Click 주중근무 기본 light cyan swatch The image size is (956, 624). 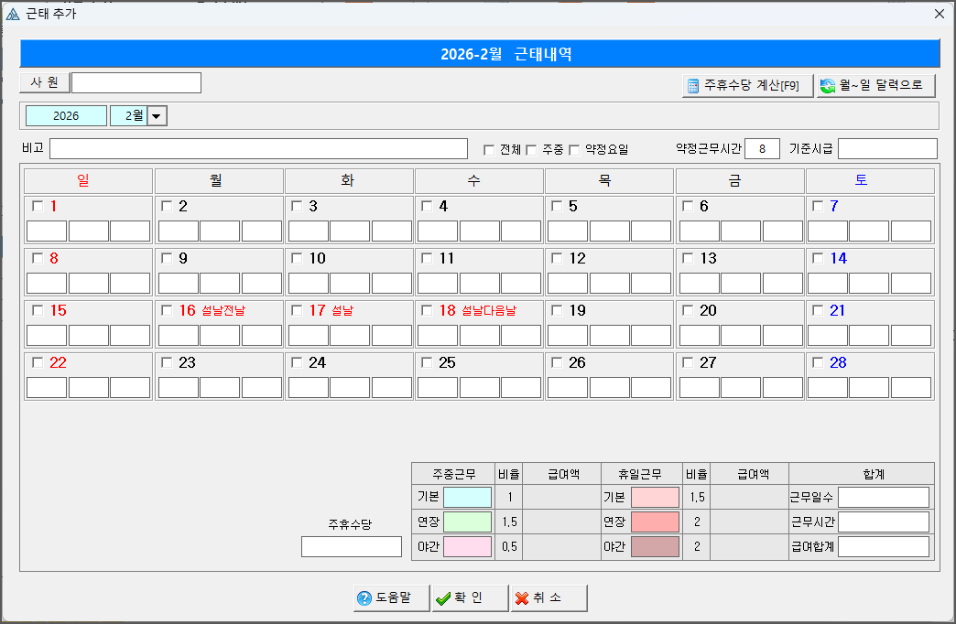coord(467,497)
